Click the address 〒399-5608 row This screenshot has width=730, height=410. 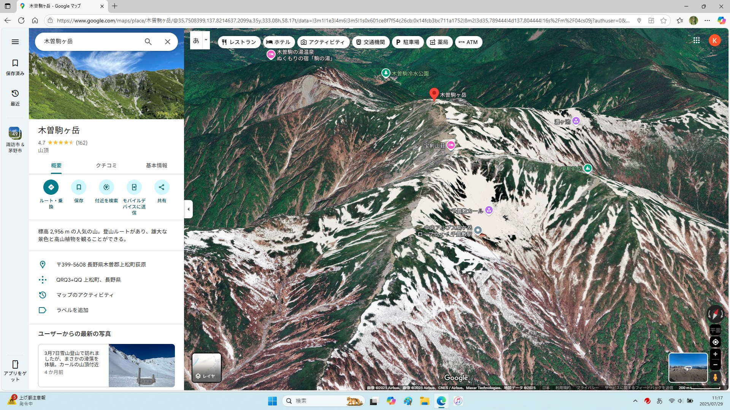coord(106,265)
